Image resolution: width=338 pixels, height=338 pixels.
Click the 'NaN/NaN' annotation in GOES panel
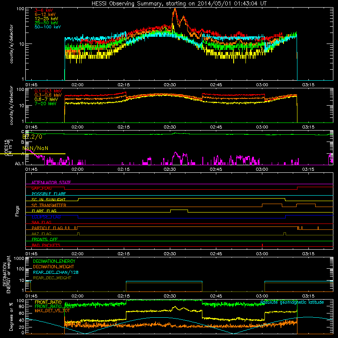(35, 148)
